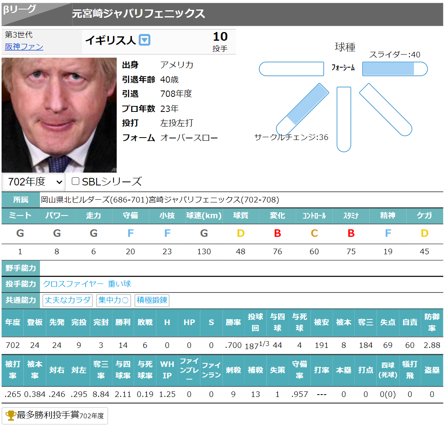Click the 最多勝利投手賞 award badge
Image resolution: width=445 pixels, height=427 pixels.
point(55,416)
